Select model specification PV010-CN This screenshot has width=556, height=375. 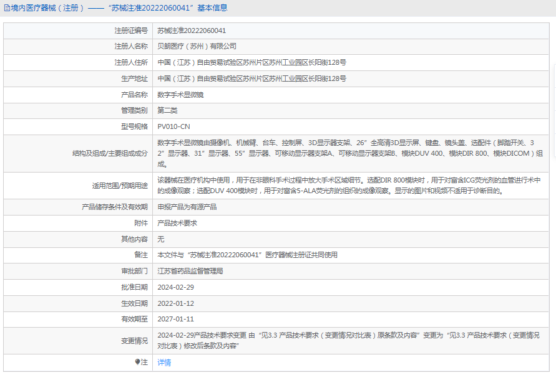(x=173, y=126)
